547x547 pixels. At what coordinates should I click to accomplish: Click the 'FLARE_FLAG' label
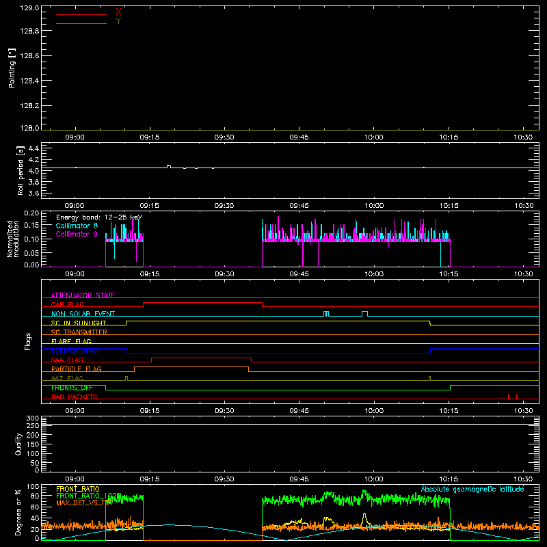pos(71,341)
